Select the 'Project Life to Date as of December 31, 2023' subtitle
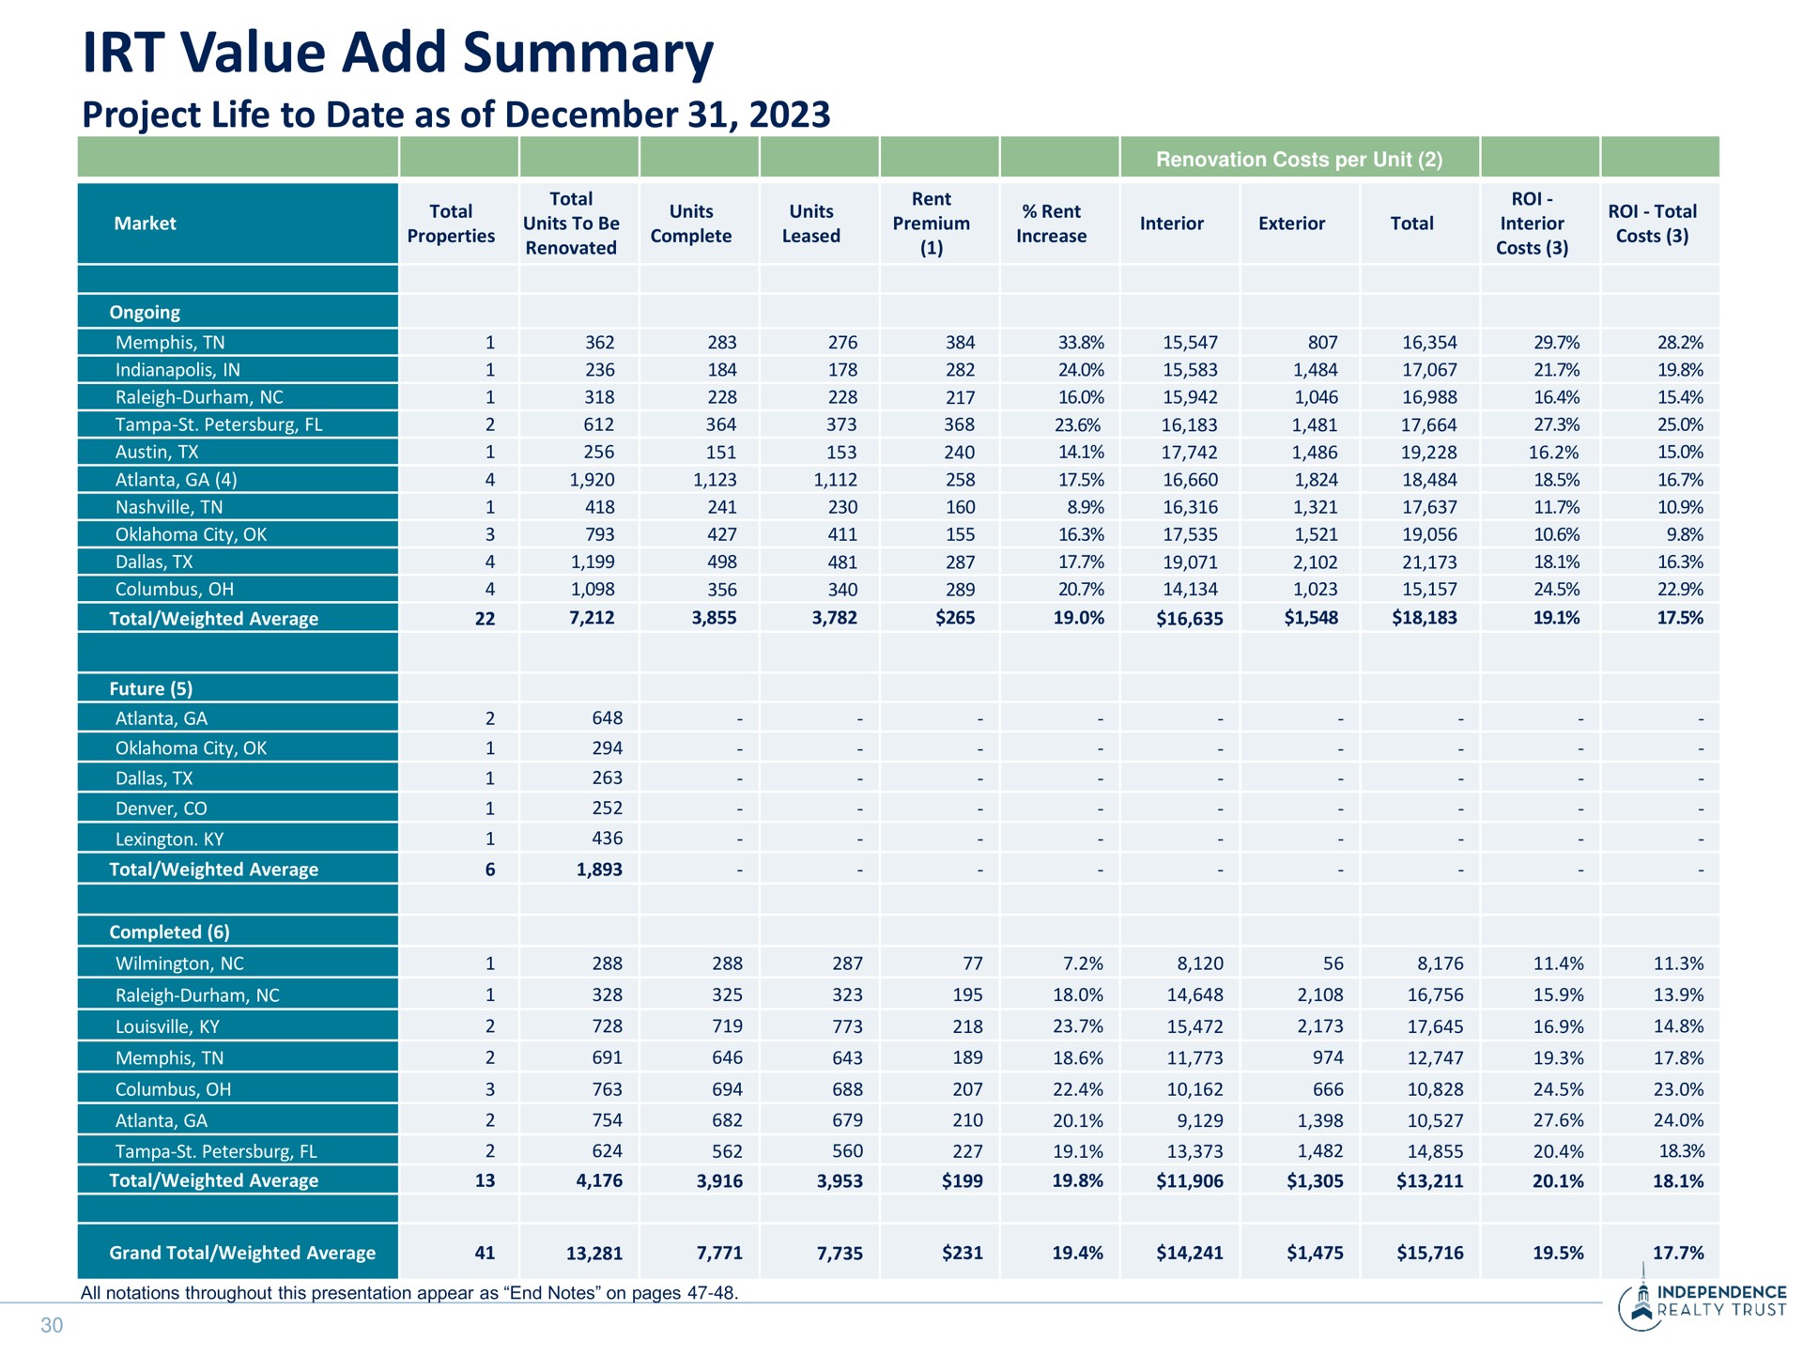 pos(456,115)
